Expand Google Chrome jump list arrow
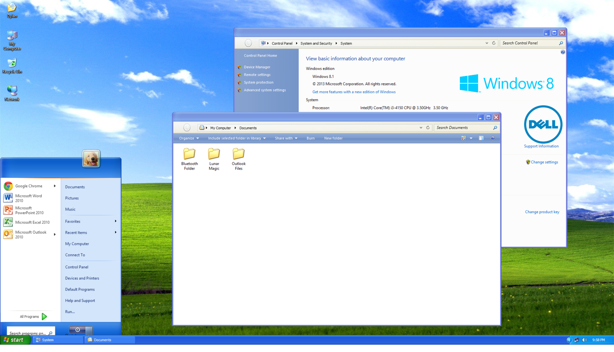The width and height of the screenshot is (614, 352). pos(55,186)
